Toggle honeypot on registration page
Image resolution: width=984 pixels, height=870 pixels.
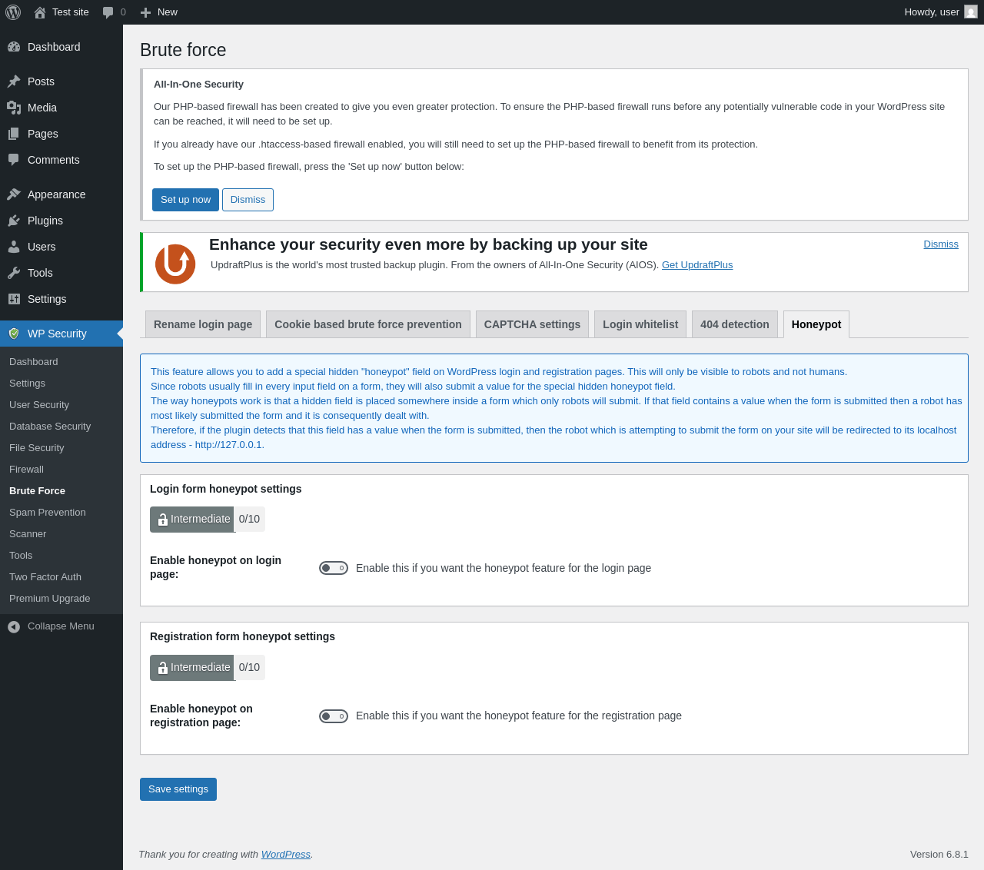tap(334, 716)
